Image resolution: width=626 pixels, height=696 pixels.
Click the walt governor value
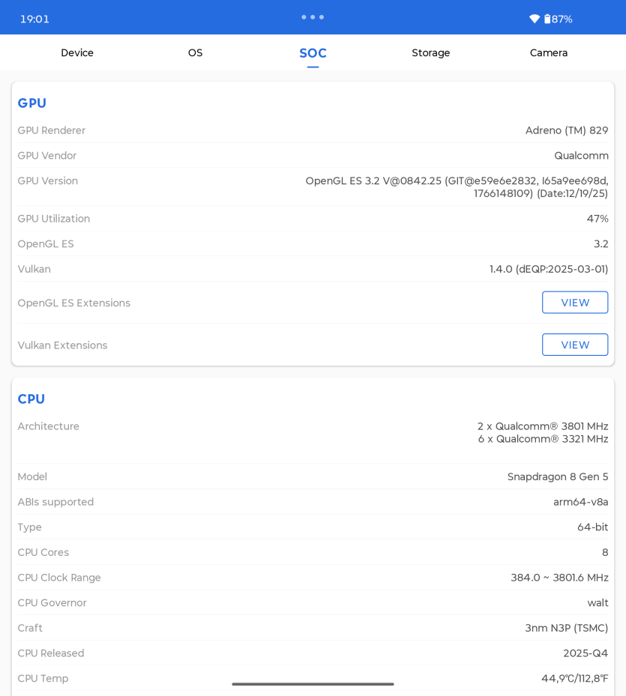click(x=598, y=603)
